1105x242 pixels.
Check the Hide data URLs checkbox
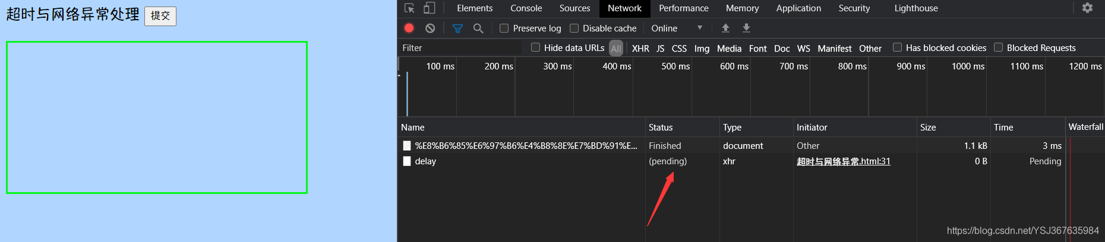[x=535, y=47]
